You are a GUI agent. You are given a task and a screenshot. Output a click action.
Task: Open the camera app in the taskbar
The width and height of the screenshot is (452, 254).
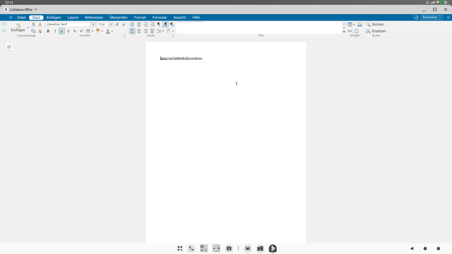coord(229,249)
